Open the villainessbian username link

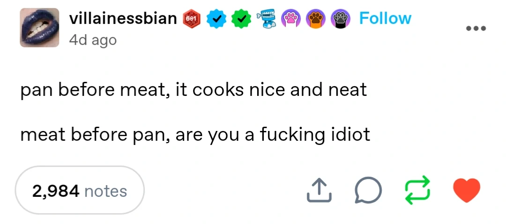(123, 18)
